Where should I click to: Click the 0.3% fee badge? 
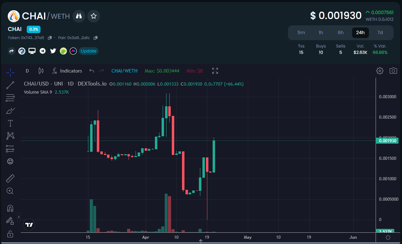(x=33, y=29)
